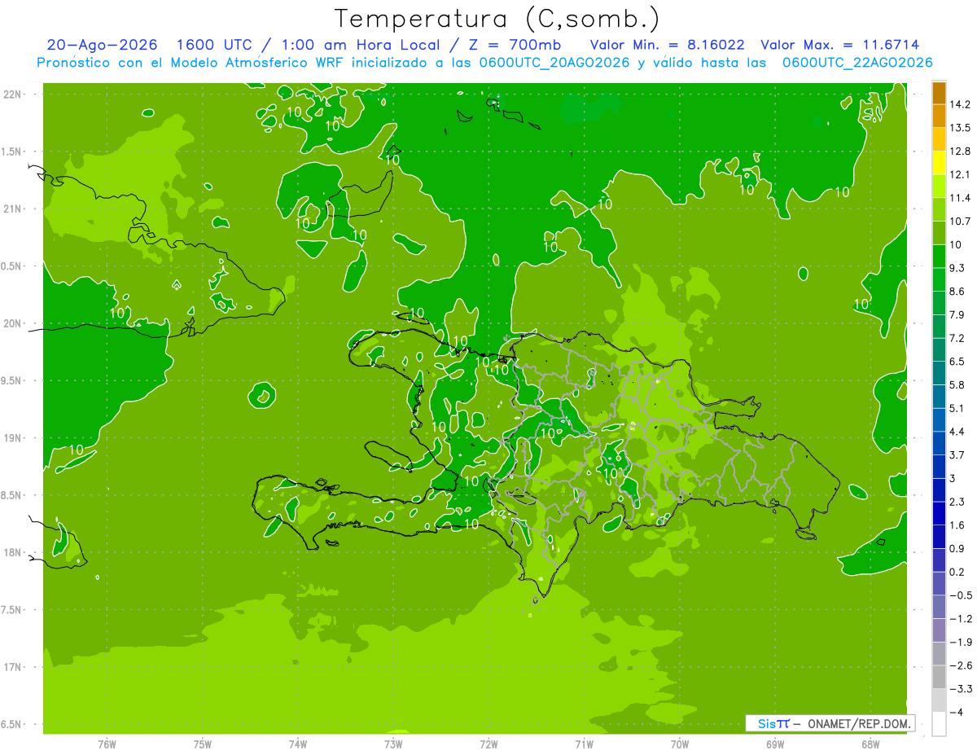Click the "75W" longitude axis label

click(x=202, y=744)
